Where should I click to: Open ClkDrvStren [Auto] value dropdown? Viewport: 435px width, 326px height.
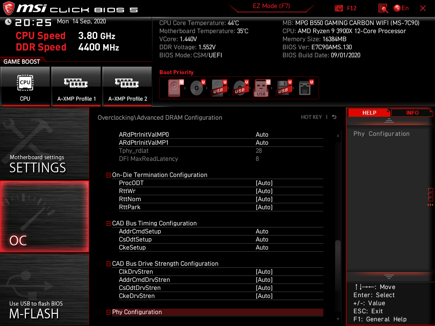pyautogui.click(x=264, y=272)
